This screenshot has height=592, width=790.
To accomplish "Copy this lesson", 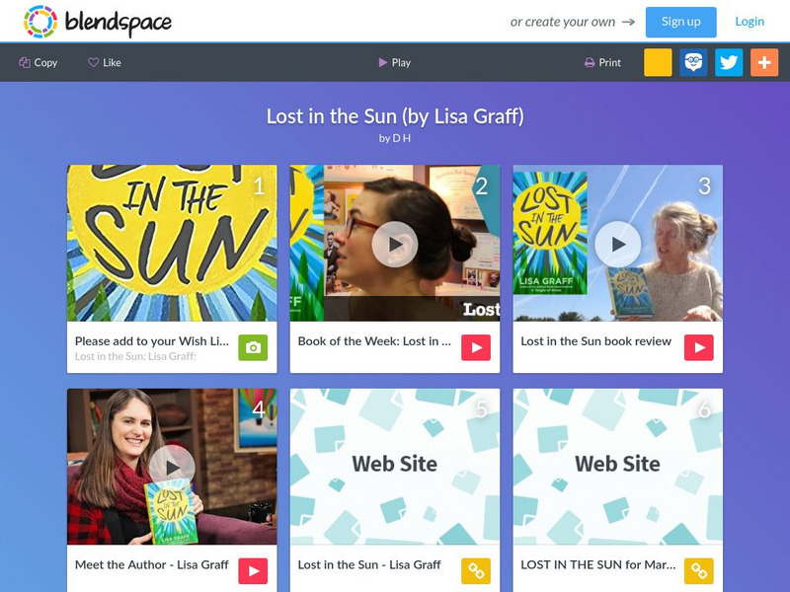I will (x=39, y=62).
